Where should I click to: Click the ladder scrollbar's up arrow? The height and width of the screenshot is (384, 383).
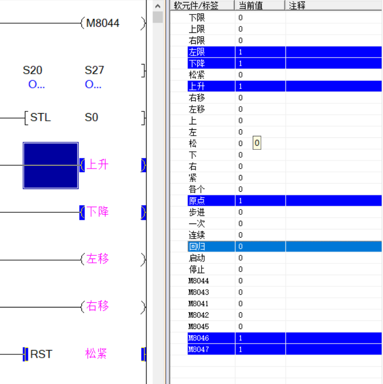click(x=158, y=6)
